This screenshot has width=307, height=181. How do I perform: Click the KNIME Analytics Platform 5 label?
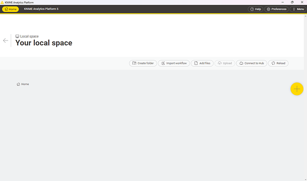click(41, 9)
